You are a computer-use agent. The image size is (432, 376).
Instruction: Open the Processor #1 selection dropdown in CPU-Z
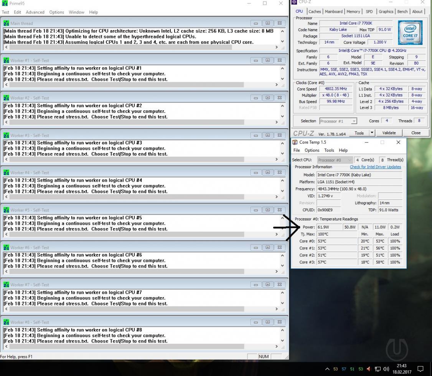[x=338, y=121]
